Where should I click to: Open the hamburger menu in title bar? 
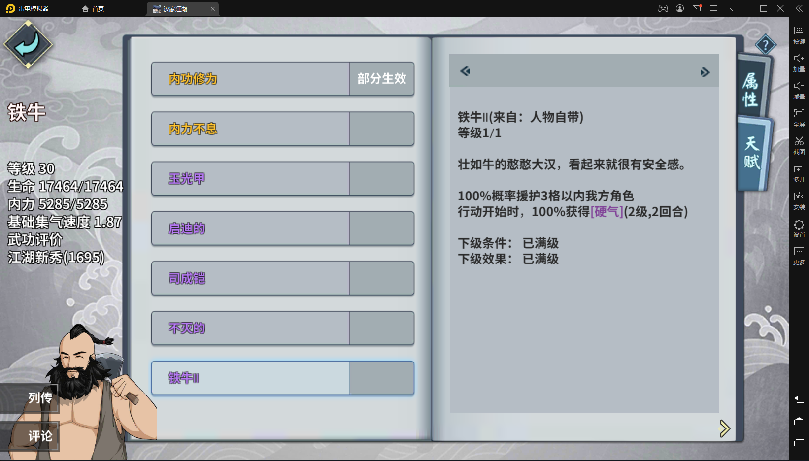coord(713,8)
